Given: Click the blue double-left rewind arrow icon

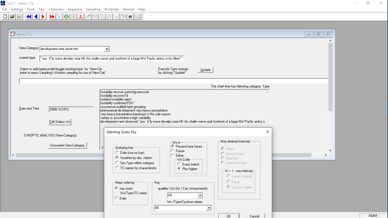Looking at the screenshot, I should tap(29, 17).
